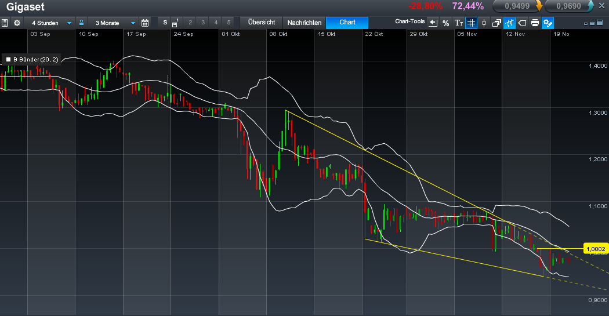The image size is (609, 316).
Task: Click the white B Bänder color swatch
Action: tap(8, 59)
